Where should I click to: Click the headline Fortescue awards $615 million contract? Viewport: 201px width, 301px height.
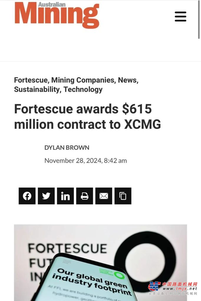click(x=87, y=116)
